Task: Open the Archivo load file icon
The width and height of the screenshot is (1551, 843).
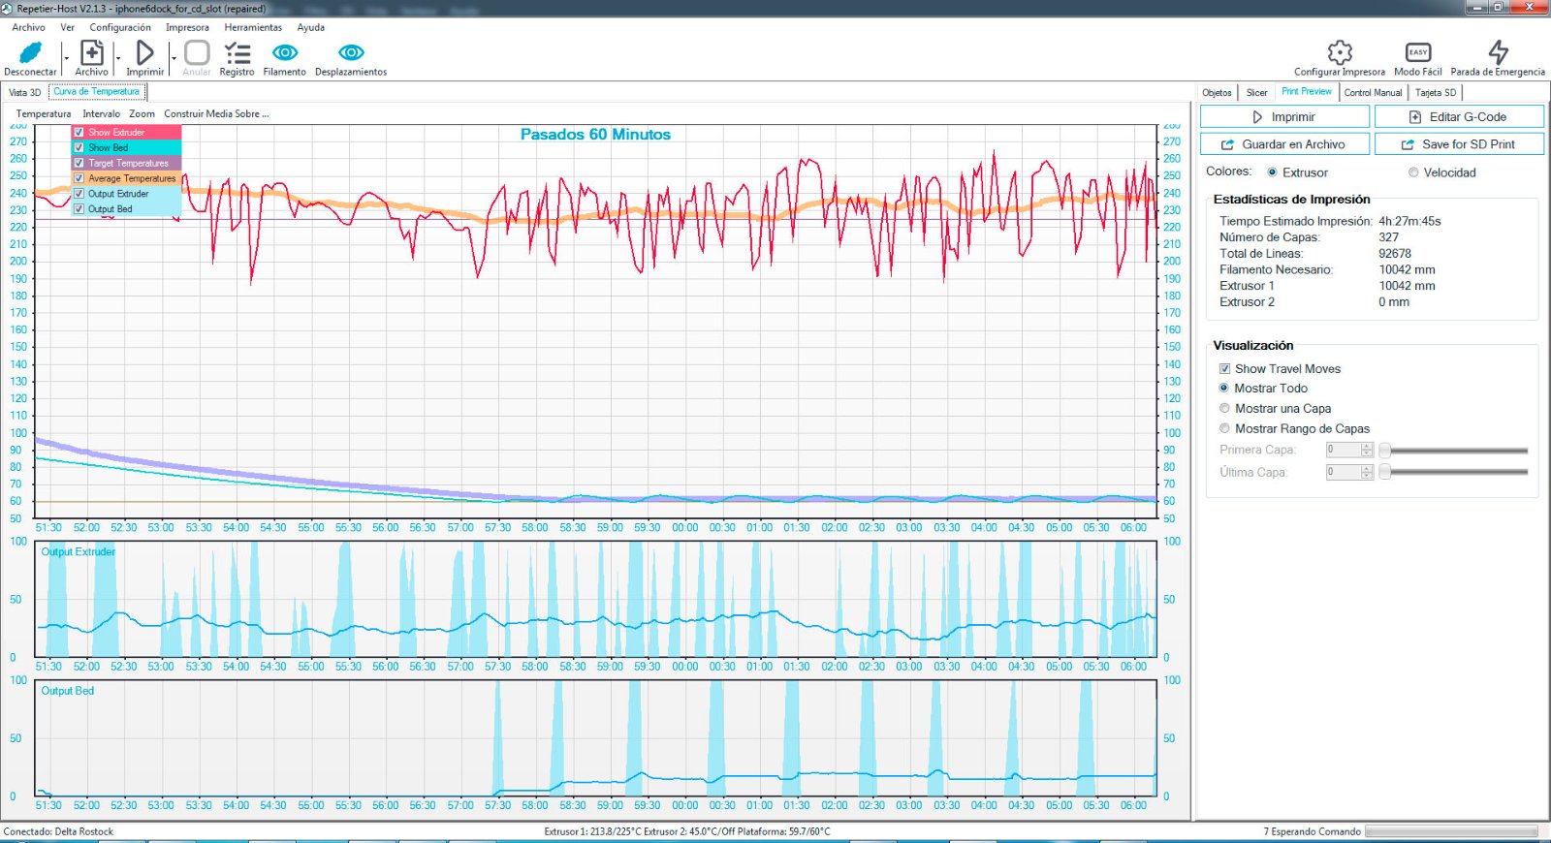Action: (x=91, y=53)
